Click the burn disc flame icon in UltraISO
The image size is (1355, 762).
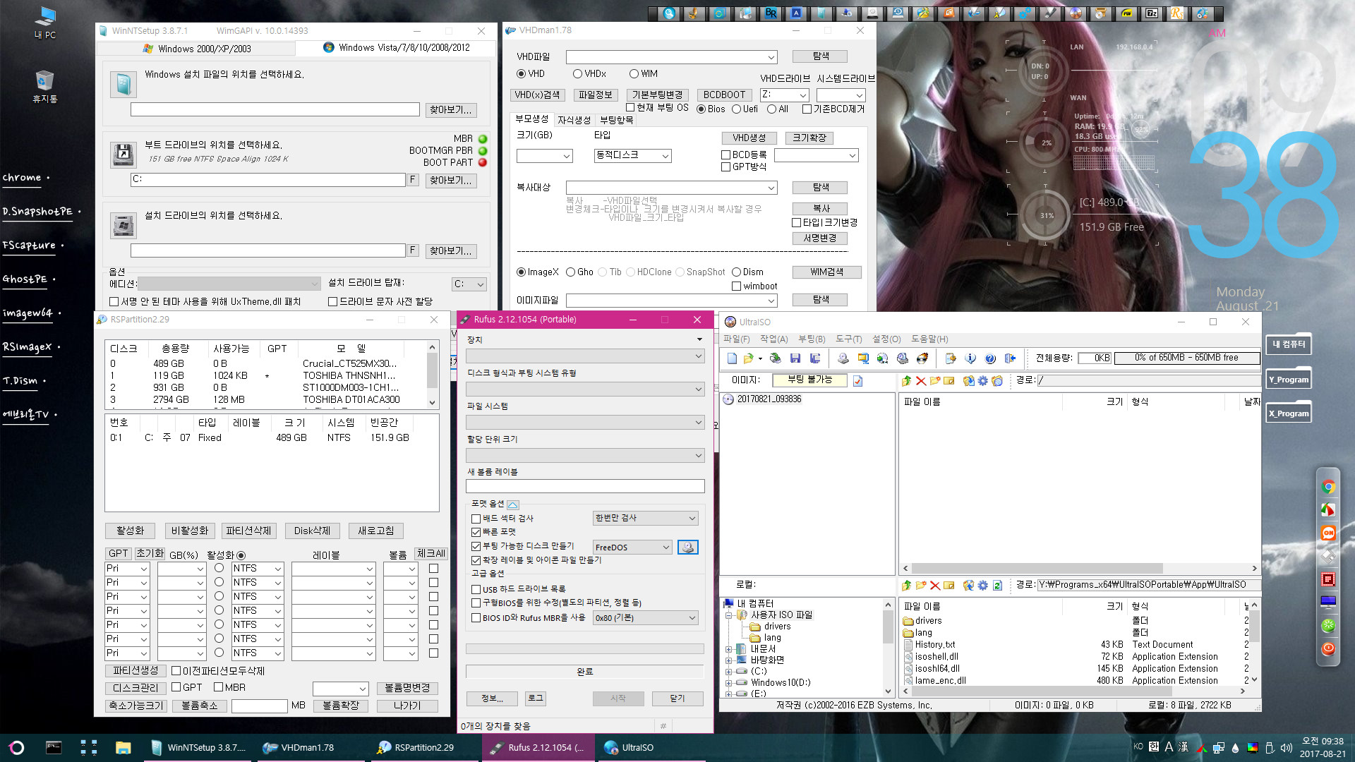pos(922,358)
